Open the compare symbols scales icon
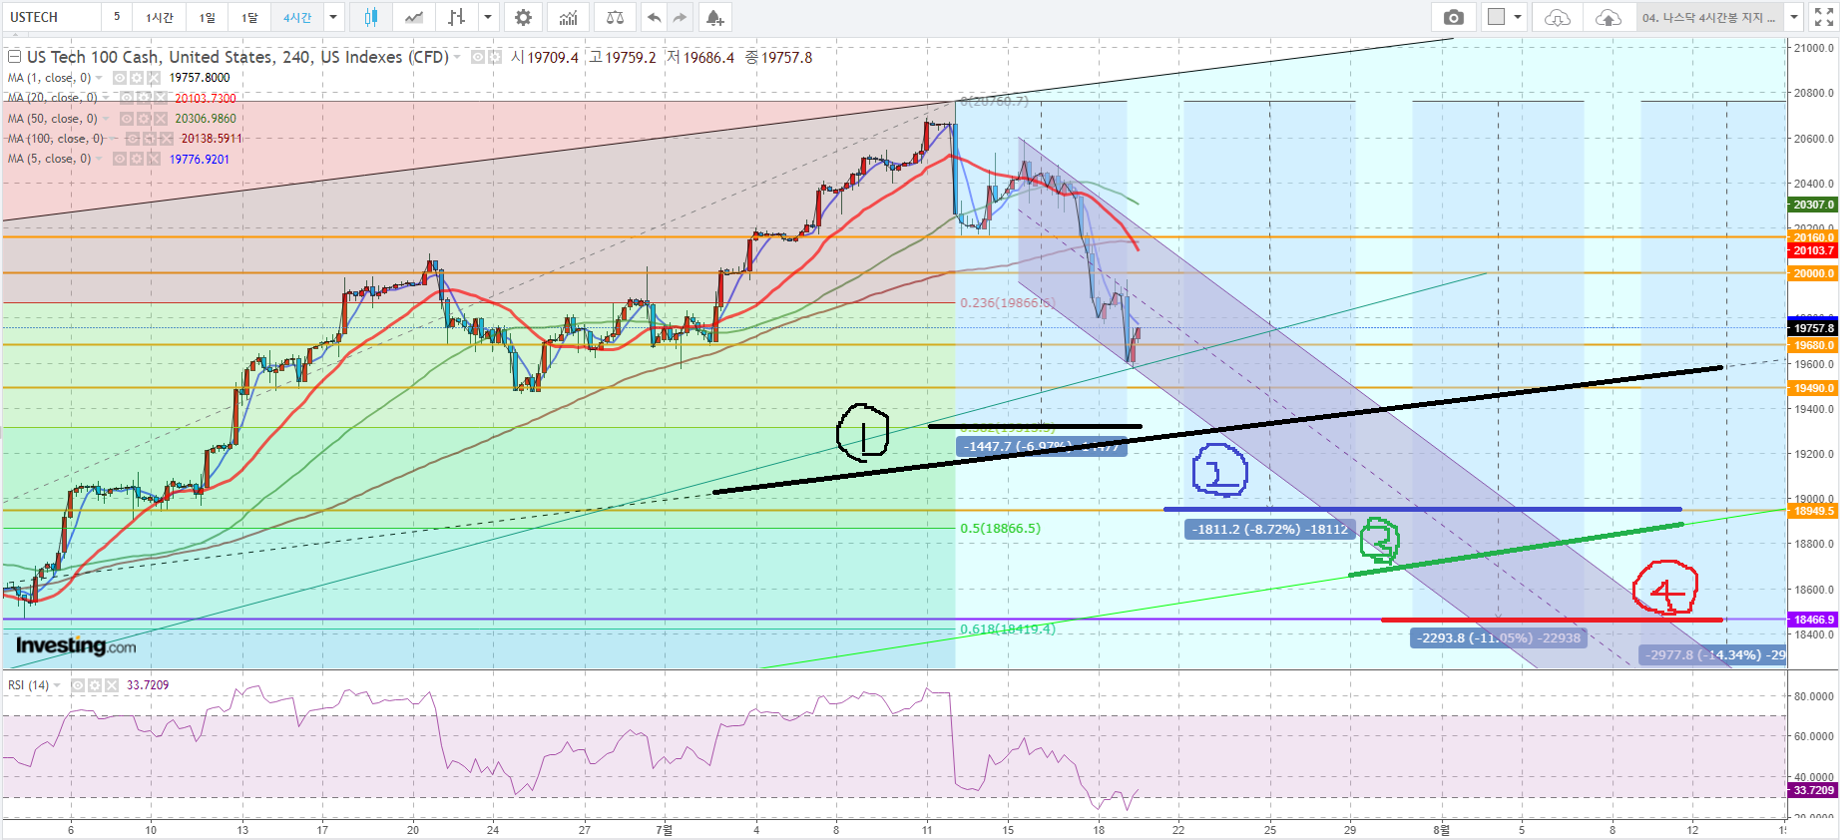The height and width of the screenshot is (840, 1840). (615, 17)
